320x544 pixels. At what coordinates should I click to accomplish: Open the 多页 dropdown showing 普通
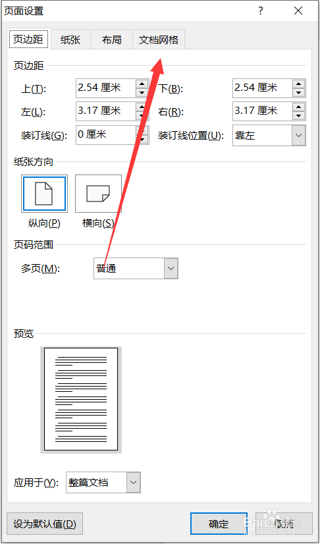136,268
